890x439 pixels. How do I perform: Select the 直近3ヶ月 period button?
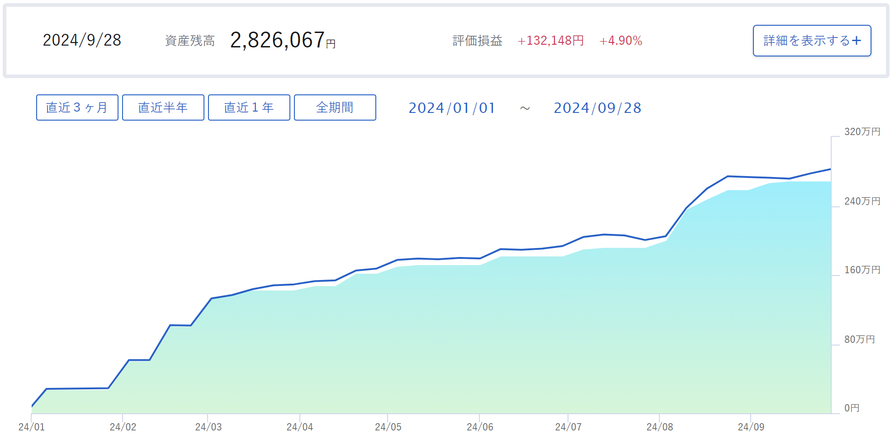77,107
